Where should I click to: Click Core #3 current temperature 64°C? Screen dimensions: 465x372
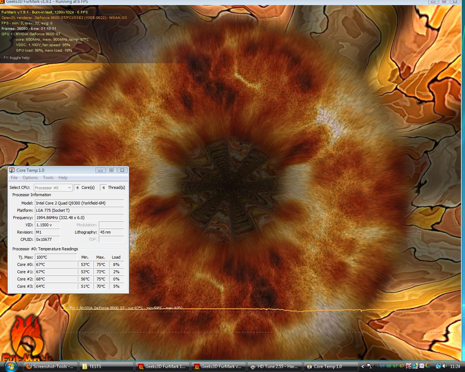coord(56,286)
